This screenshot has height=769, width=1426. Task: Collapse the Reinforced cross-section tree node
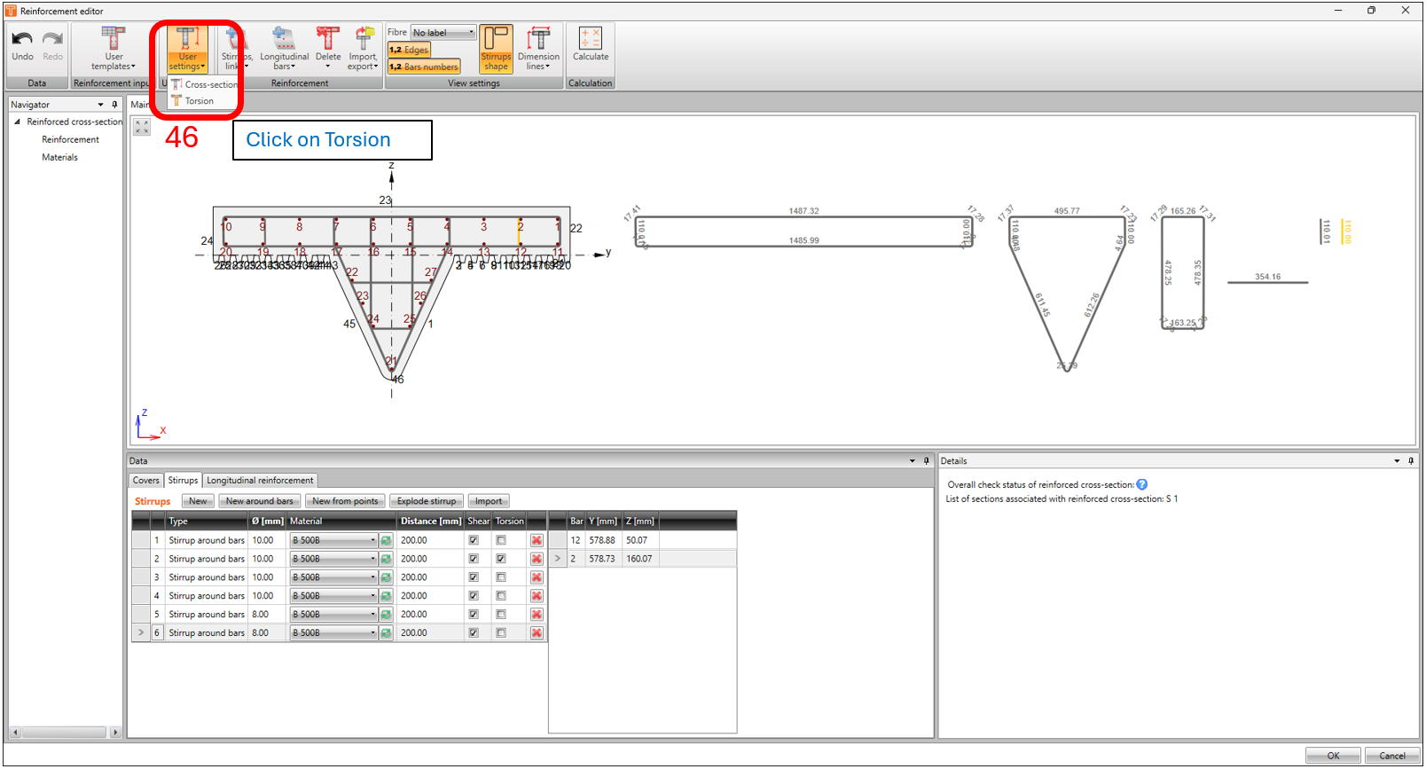(17, 122)
